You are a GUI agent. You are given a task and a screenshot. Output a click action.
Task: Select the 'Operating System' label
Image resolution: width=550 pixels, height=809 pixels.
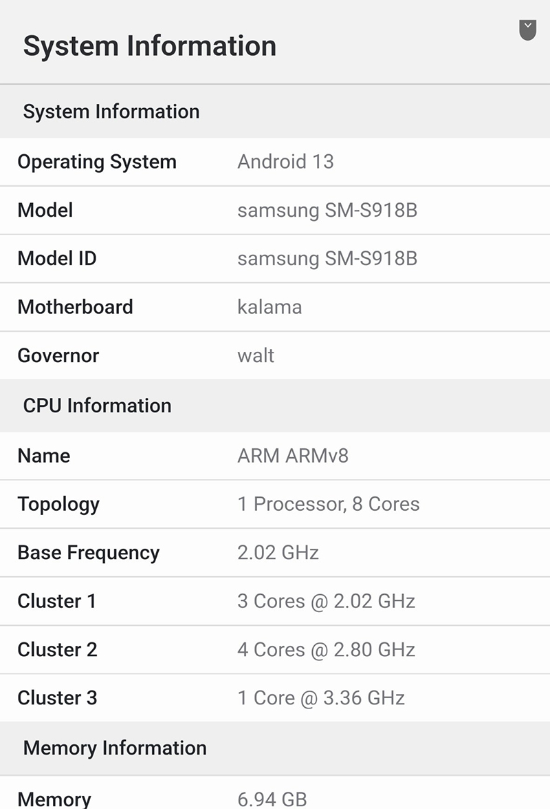(97, 162)
